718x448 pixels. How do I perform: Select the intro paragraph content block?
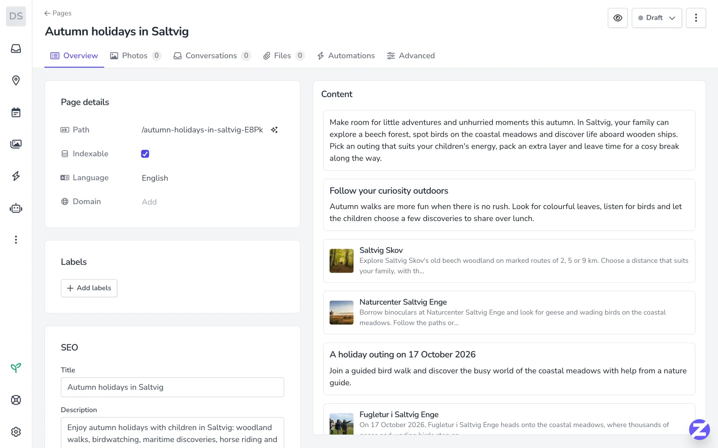tap(509, 140)
